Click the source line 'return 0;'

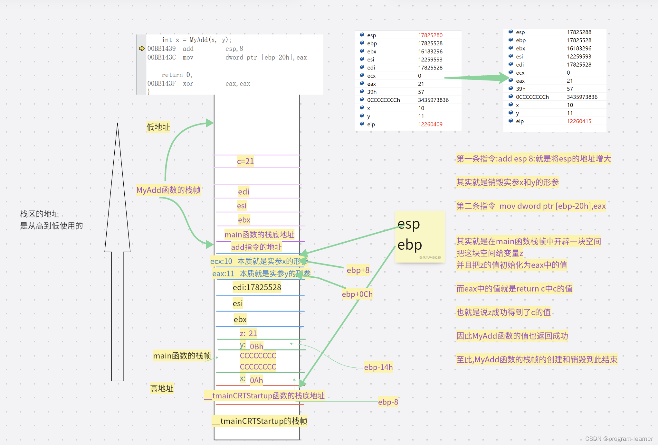pos(177,75)
